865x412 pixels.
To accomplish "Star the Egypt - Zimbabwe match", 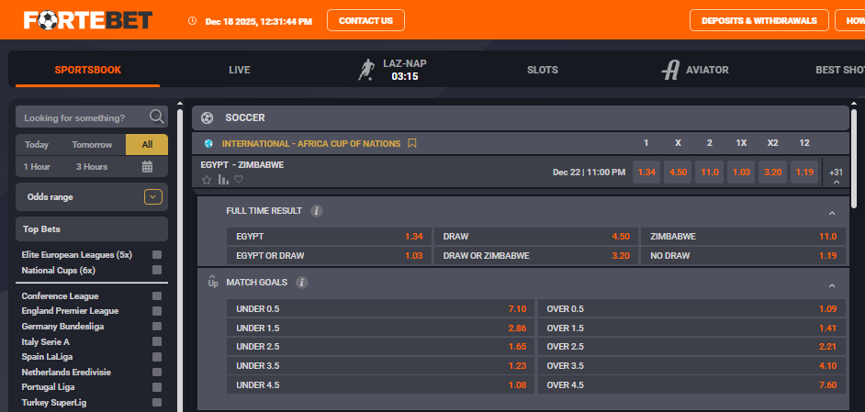I will 207,179.
